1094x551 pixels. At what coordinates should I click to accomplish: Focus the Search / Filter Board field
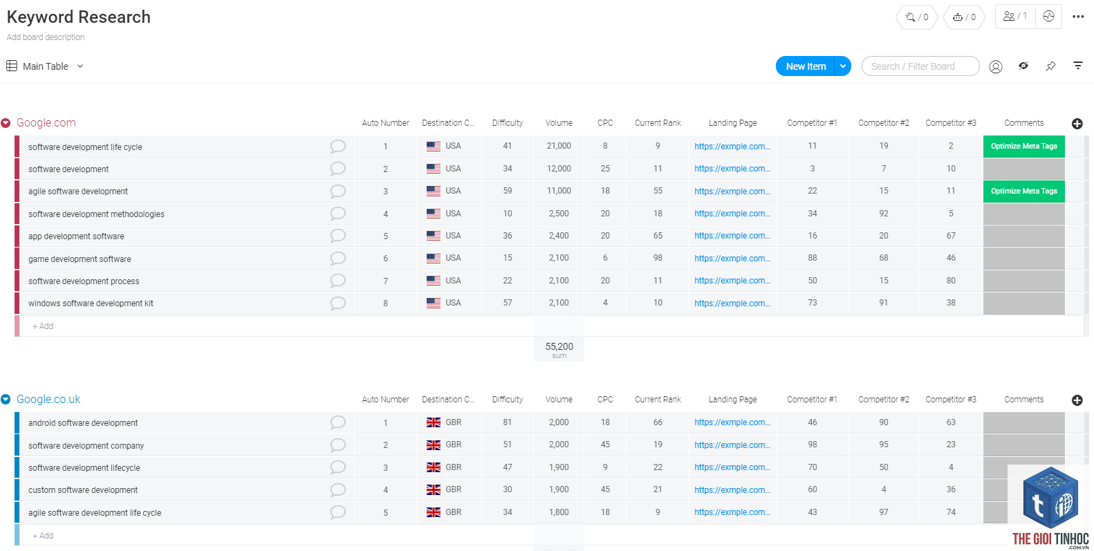(920, 66)
